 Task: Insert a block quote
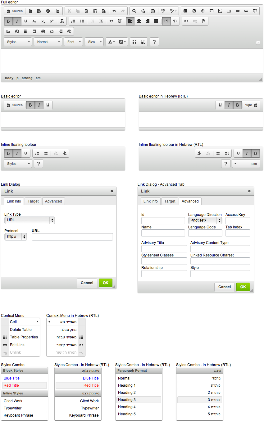(x=111, y=21)
